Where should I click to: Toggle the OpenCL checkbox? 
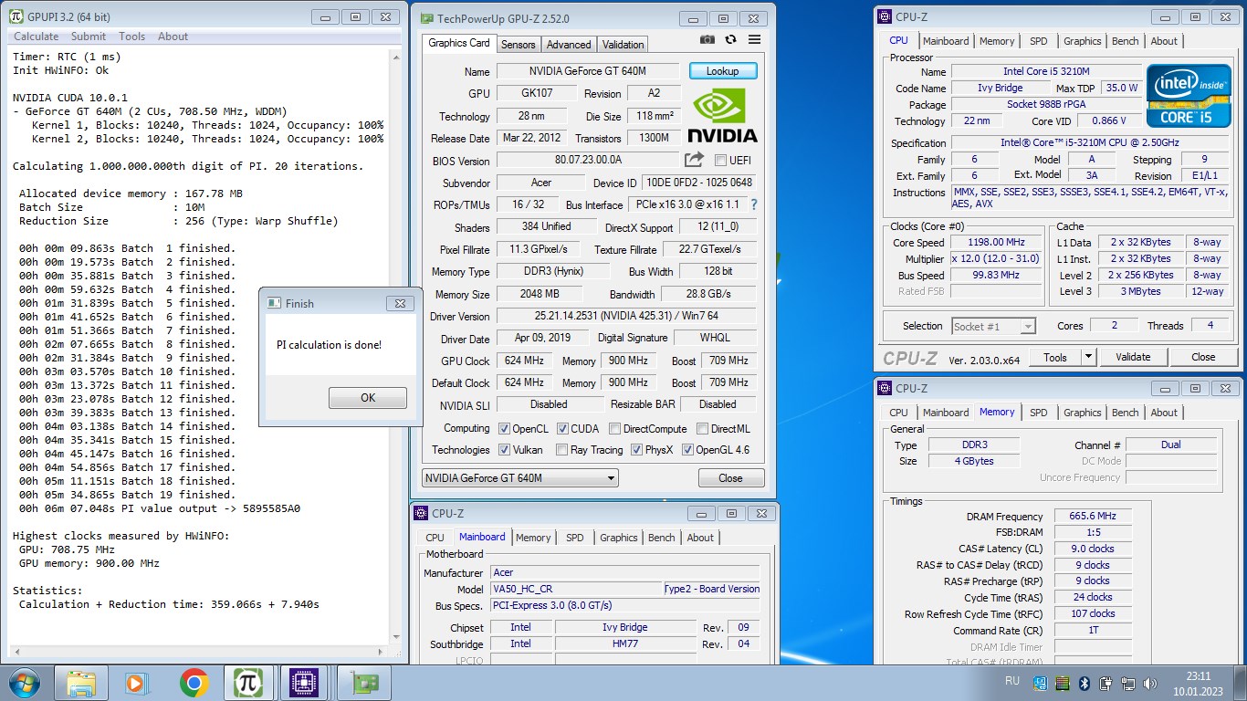tap(504, 428)
